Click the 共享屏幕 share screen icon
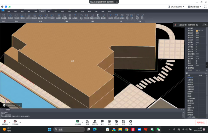The height and width of the screenshot is (133, 208). (x=78, y=121)
